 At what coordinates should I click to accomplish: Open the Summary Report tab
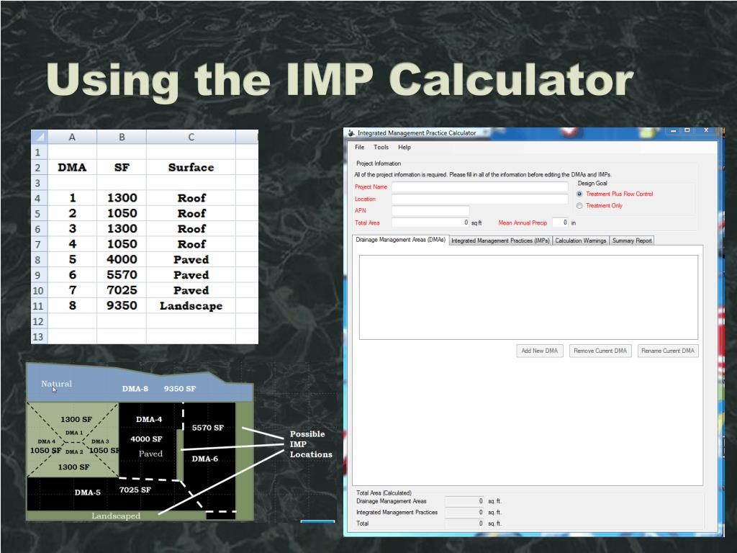tap(632, 240)
